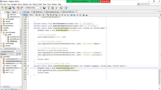The image size is (161, 90).
Task: Switch to the CreateNewXml.java tab
Action: 54,12
